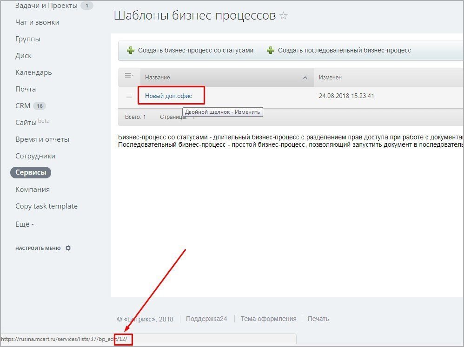Click the green plus icon for sequential business process

271,50
